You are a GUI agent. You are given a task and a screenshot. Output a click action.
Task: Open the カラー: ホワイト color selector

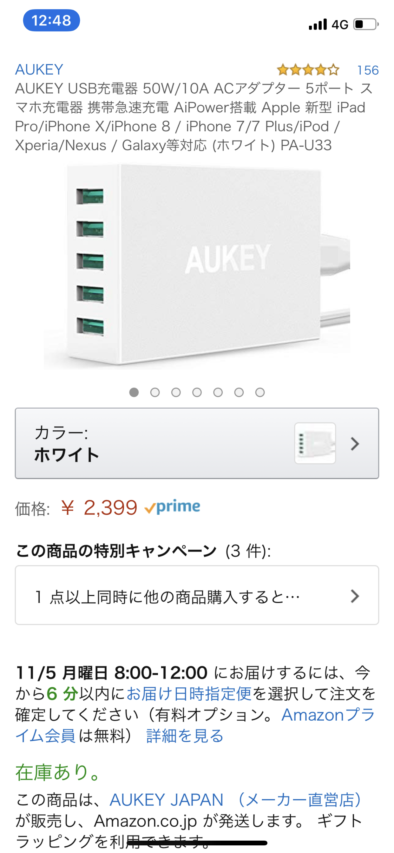(x=197, y=443)
